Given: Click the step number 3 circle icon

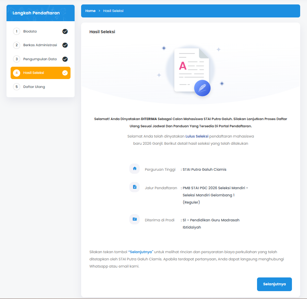Looking at the screenshot, I should click(x=16, y=59).
